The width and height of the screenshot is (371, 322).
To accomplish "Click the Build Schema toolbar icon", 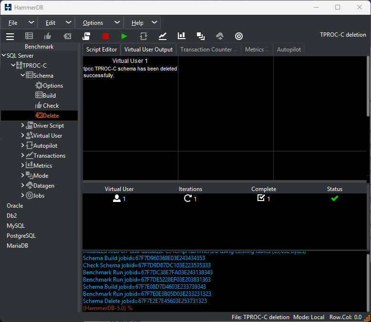I will 29,36.
